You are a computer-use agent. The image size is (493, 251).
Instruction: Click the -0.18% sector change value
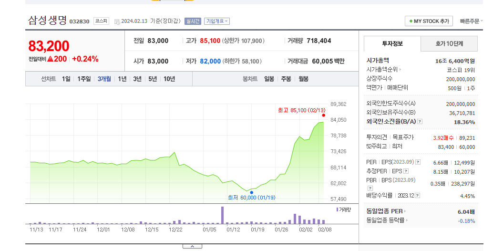(x=467, y=221)
